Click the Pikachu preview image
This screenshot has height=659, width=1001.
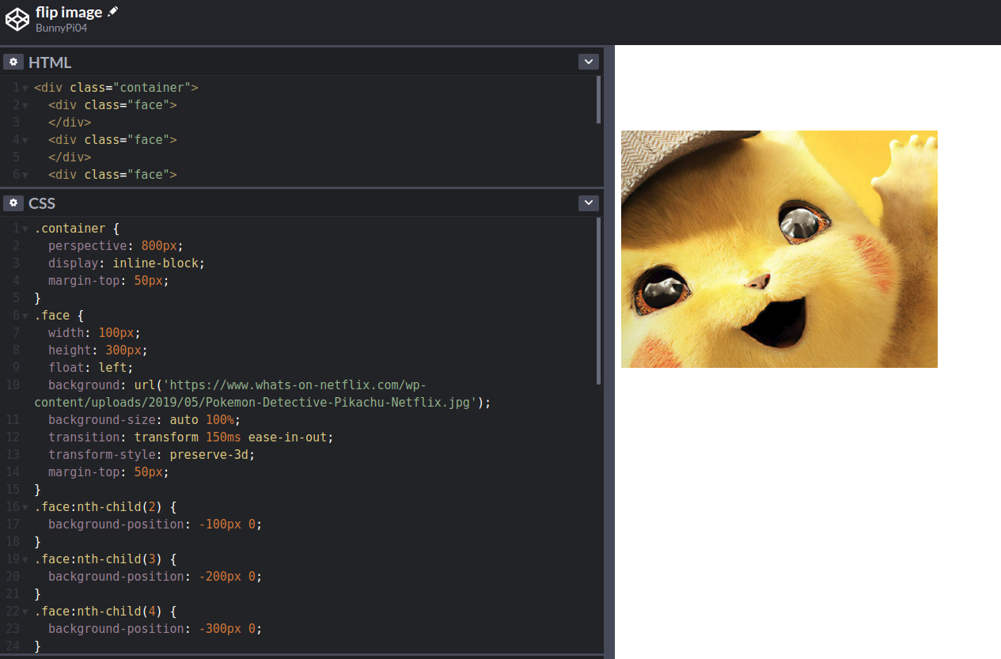tap(779, 249)
